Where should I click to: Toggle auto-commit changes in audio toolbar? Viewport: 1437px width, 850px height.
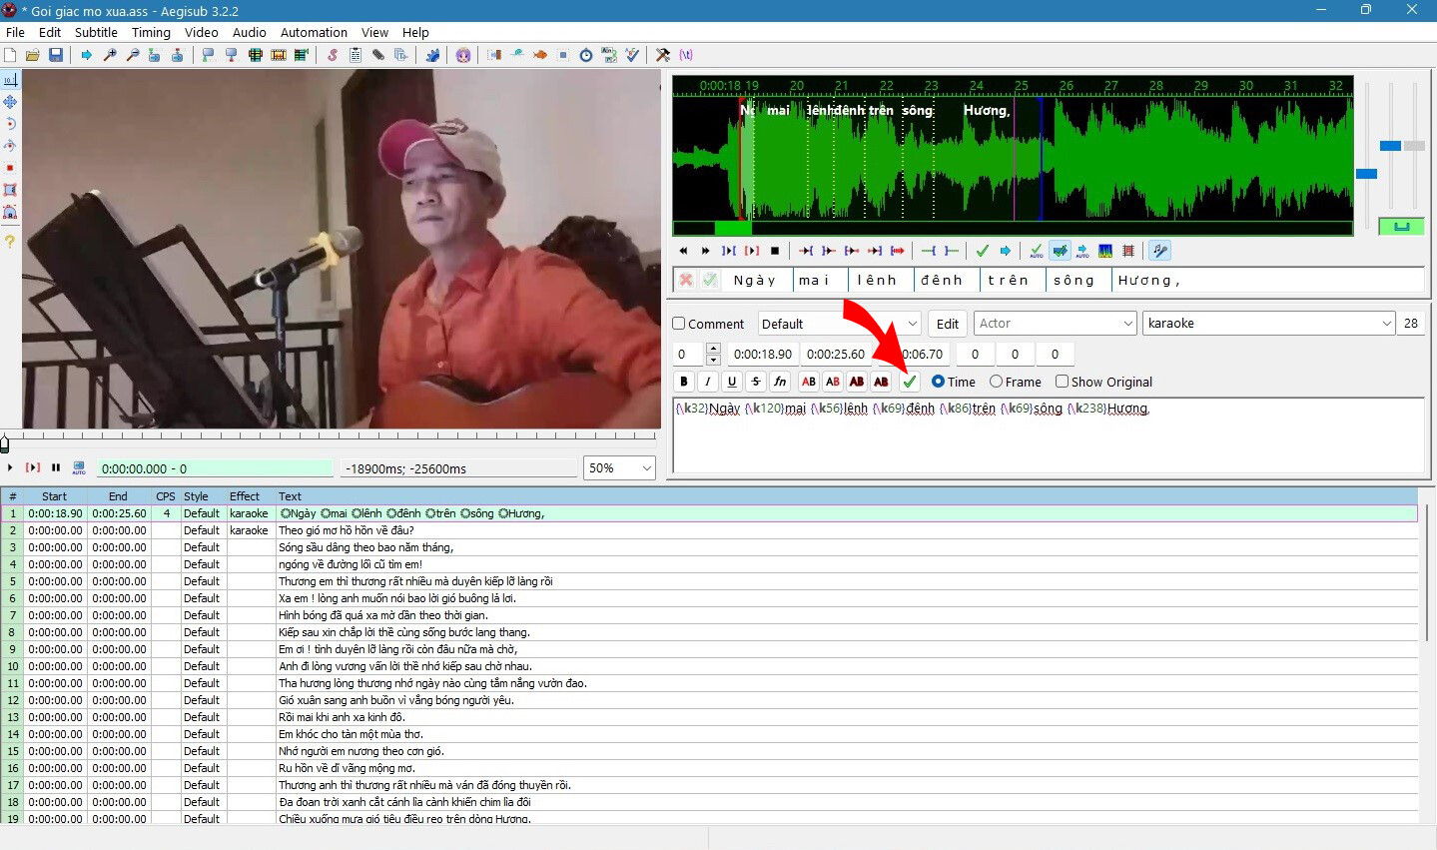1037,251
